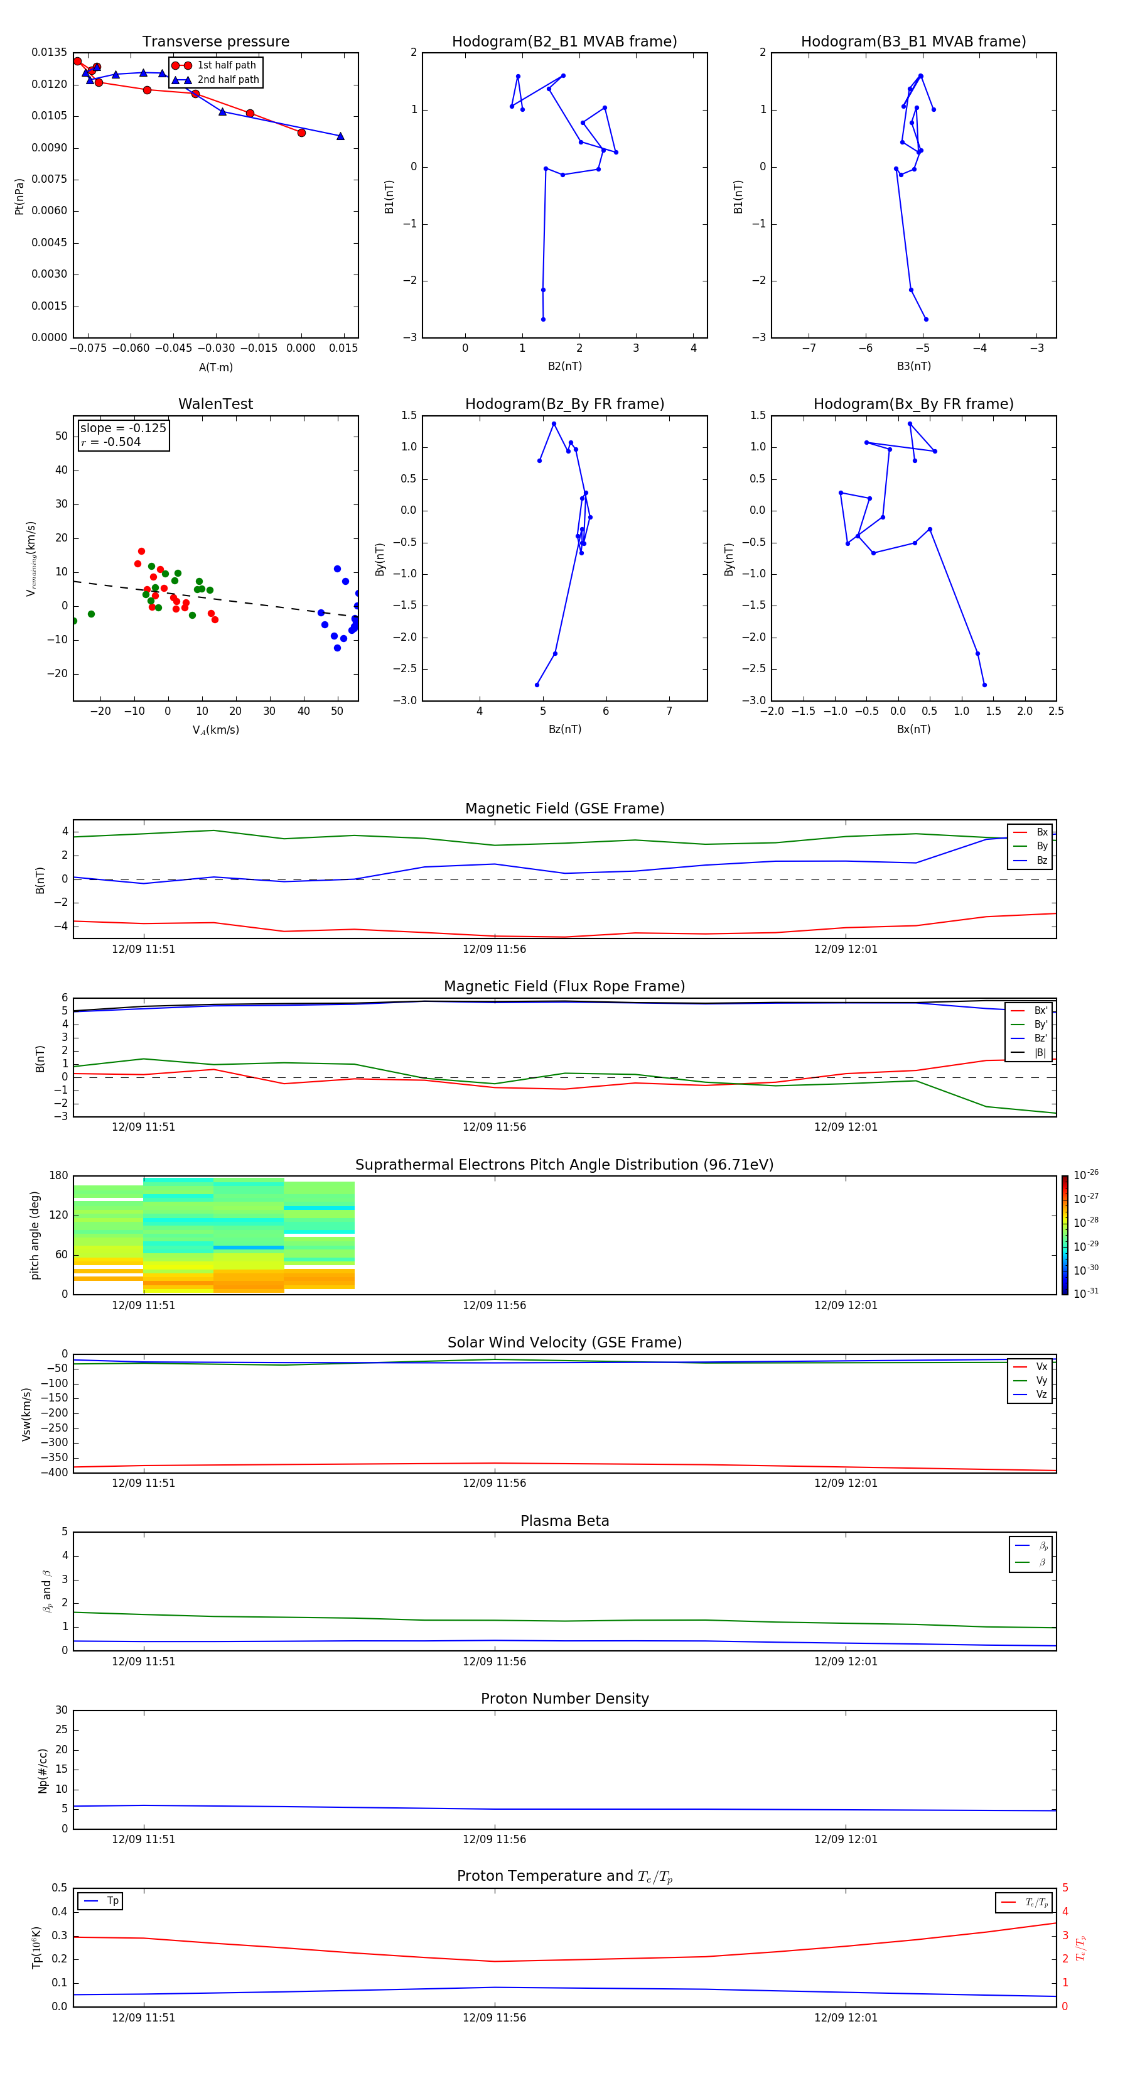Viewport: 1130px width, 2073px height.
Task: Click the "Plasma Beta" plot title
Action: pos(564,1521)
